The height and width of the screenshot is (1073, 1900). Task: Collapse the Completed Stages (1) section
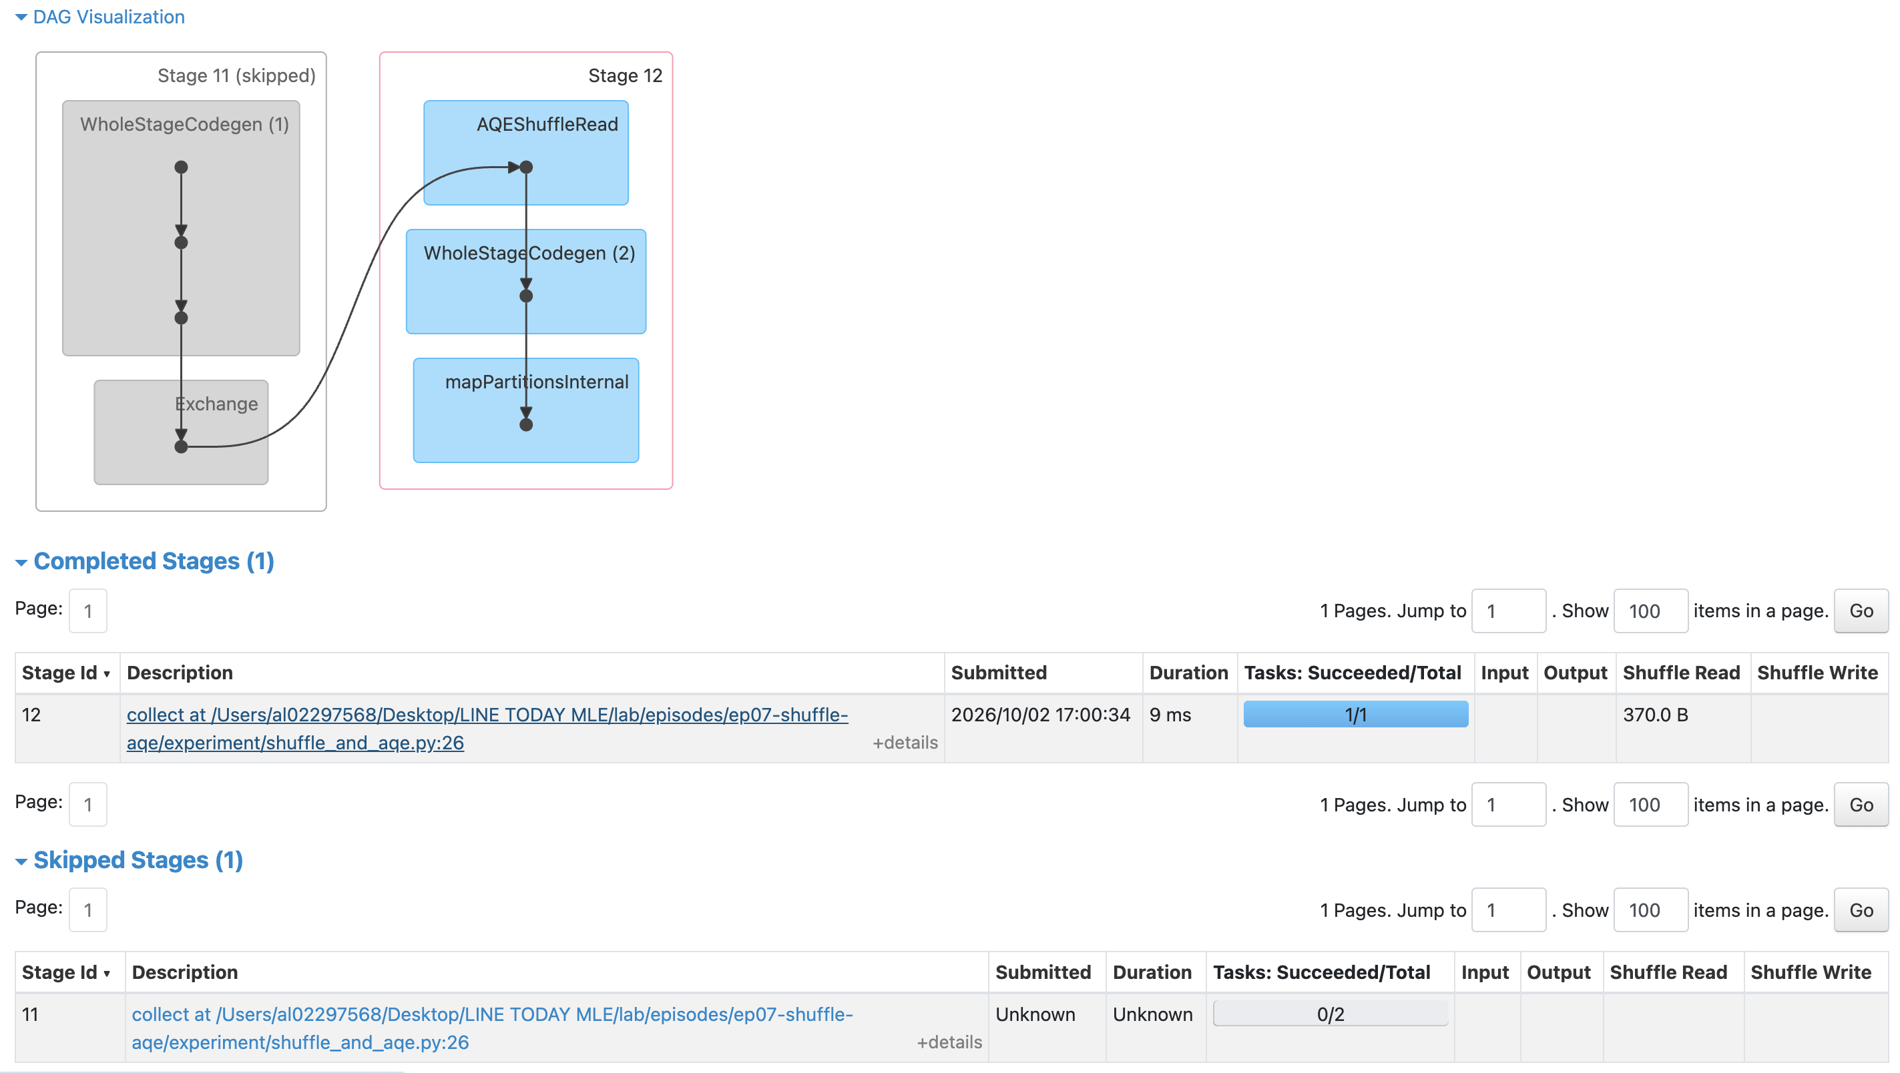click(x=145, y=561)
